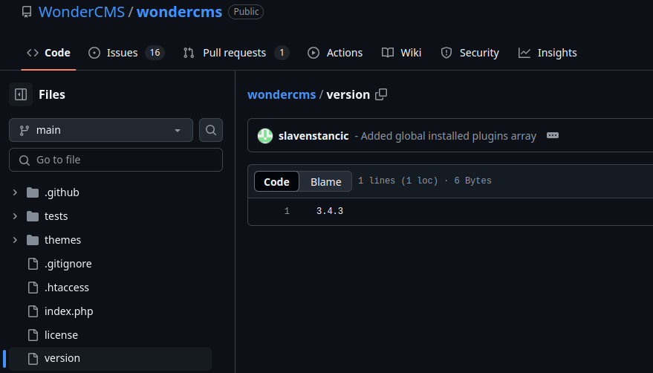Open the Issues tab
This screenshot has width=653, height=373.
(x=126, y=53)
